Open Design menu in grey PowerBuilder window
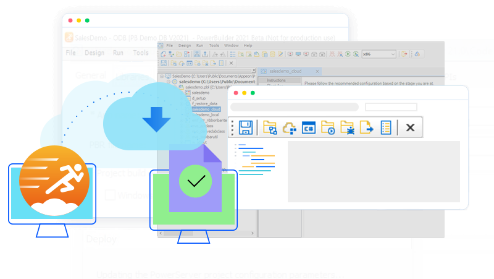 184,45
